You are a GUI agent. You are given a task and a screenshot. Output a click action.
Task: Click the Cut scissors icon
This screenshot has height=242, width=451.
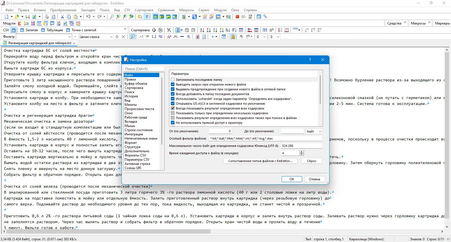tap(62, 17)
